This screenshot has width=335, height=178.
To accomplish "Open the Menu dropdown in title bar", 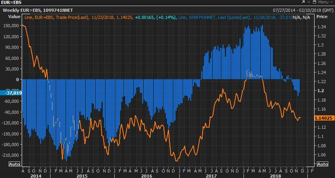I will coord(324,2).
